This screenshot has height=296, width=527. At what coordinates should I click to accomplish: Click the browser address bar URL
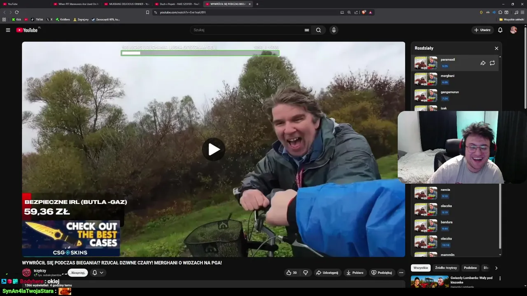(x=183, y=12)
